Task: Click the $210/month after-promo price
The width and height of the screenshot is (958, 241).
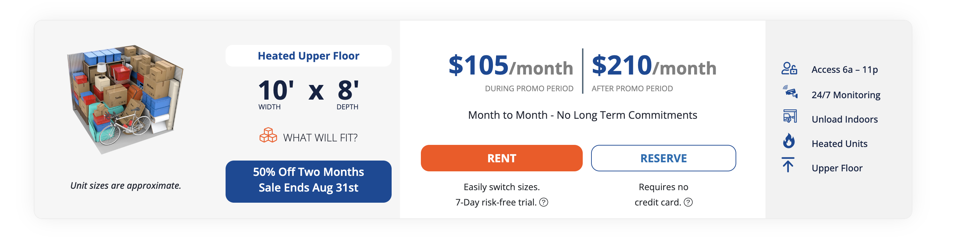Action: (654, 66)
